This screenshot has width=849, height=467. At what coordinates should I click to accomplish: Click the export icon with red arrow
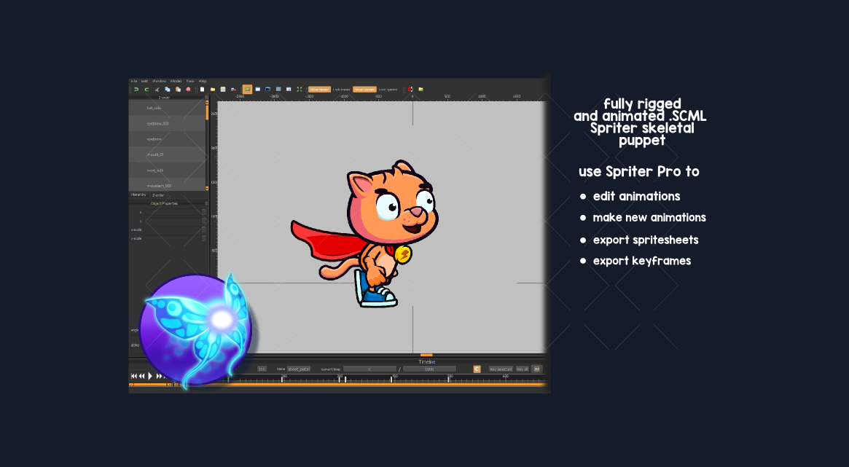pos(233,90)
